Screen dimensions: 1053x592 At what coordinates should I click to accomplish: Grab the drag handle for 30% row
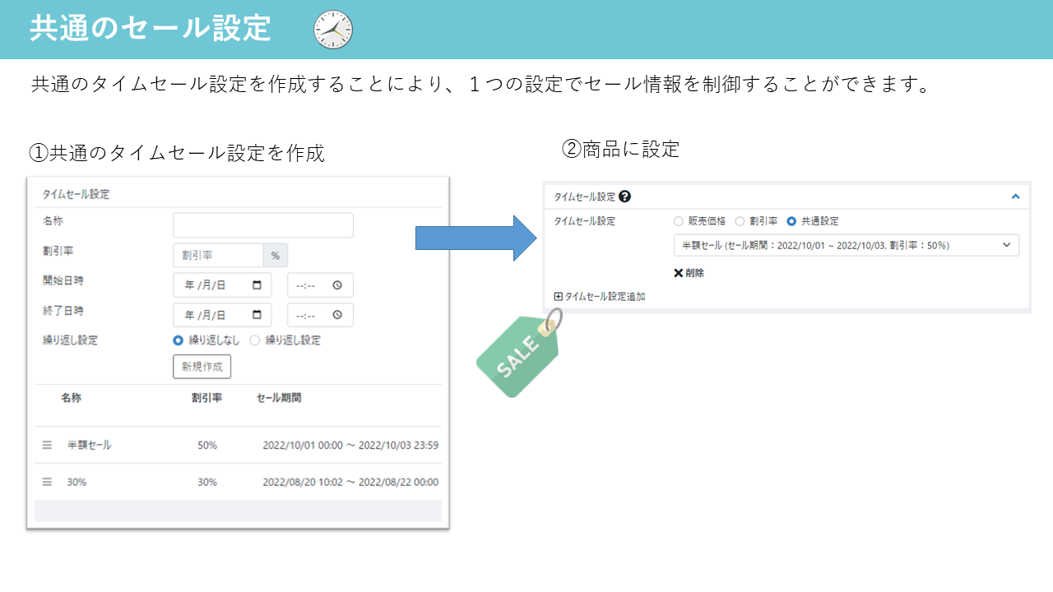[x=47, y=482]
